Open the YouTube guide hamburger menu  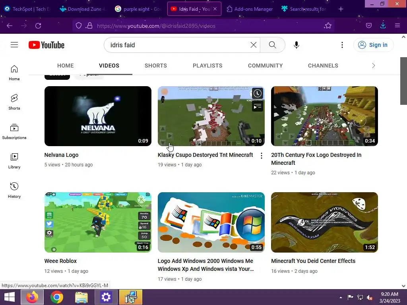coord(14,45)
